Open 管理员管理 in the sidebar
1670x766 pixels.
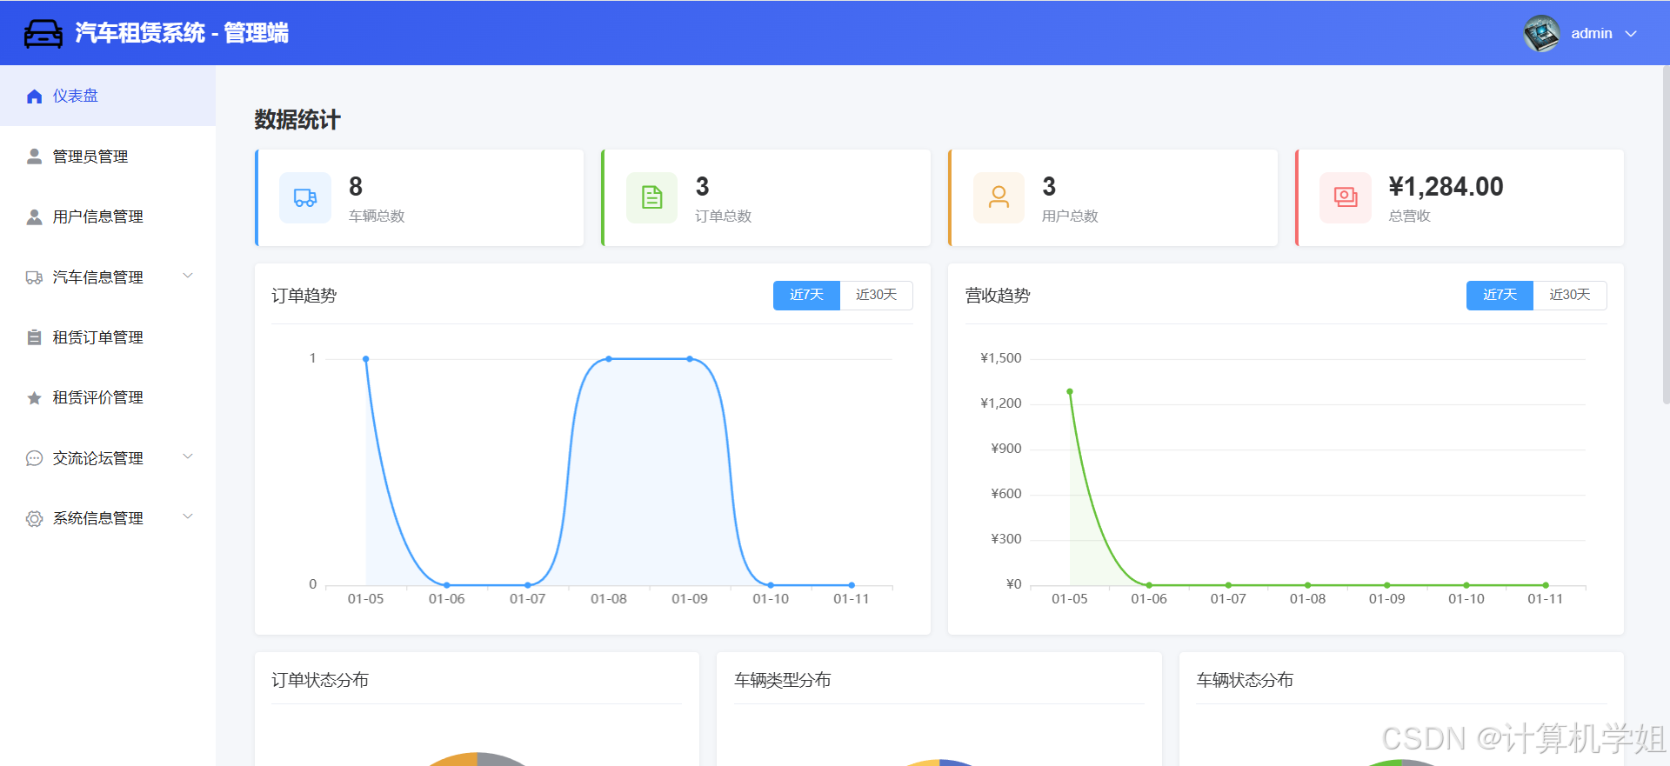(108, 157)
